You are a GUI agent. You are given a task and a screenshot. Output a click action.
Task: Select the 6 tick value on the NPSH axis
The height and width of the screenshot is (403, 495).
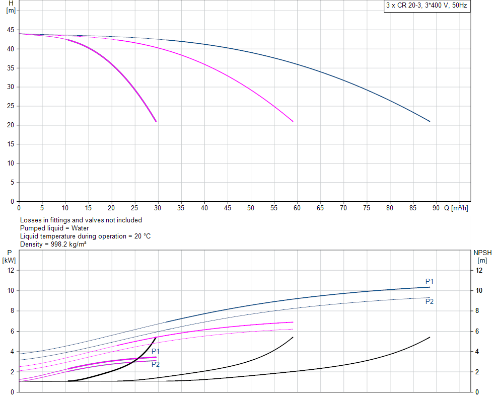pyautogui.click(x=477, y=332)
